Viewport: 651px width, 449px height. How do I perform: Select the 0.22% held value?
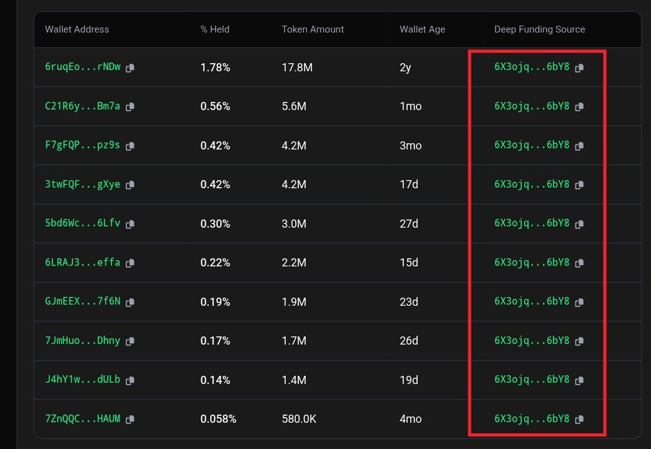215,263
